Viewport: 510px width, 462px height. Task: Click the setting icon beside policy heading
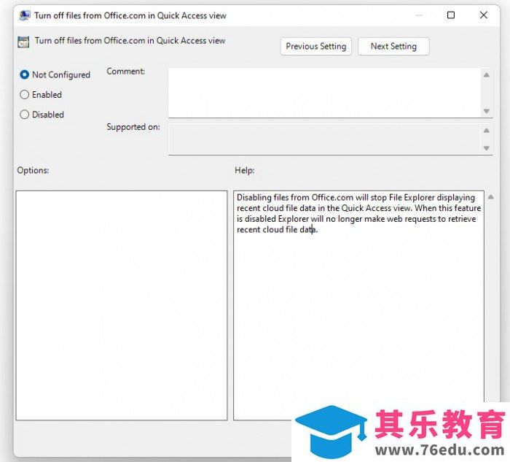[23, 42]
